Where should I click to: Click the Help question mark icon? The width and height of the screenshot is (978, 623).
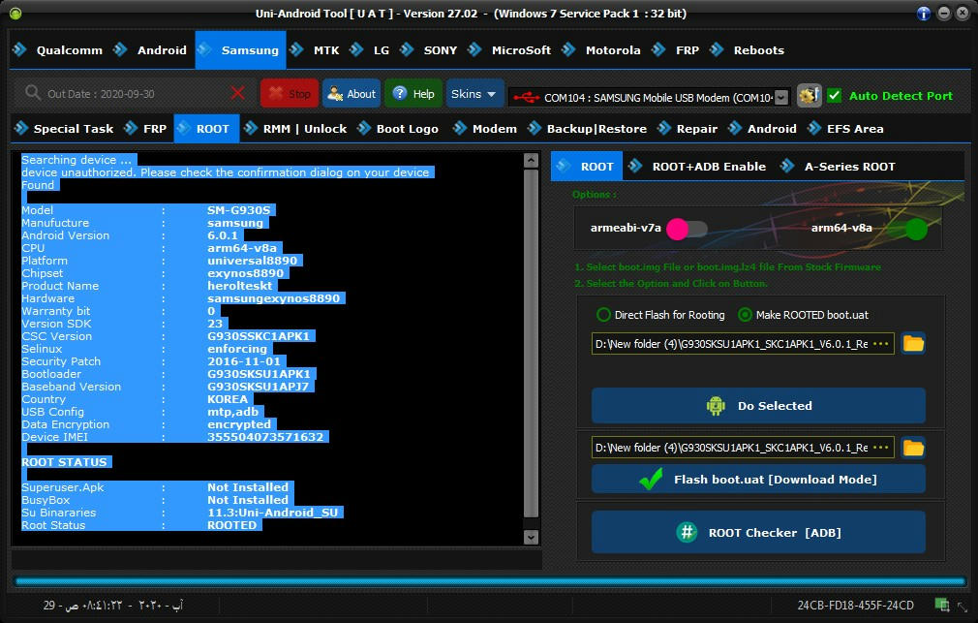401,94
